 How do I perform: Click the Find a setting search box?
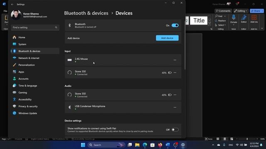point(35,27)
